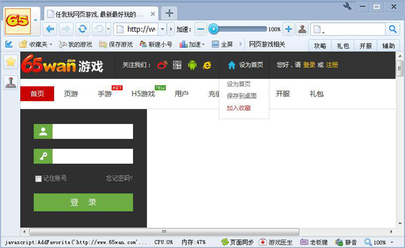Refresh the page with the reload icon

click(x=82, y=29)
